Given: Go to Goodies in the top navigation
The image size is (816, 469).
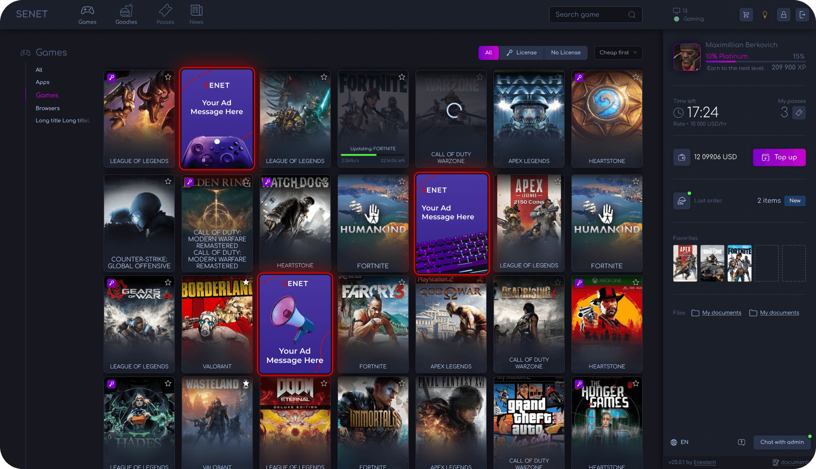Looking at the screenshot, I should pos(126,15).
